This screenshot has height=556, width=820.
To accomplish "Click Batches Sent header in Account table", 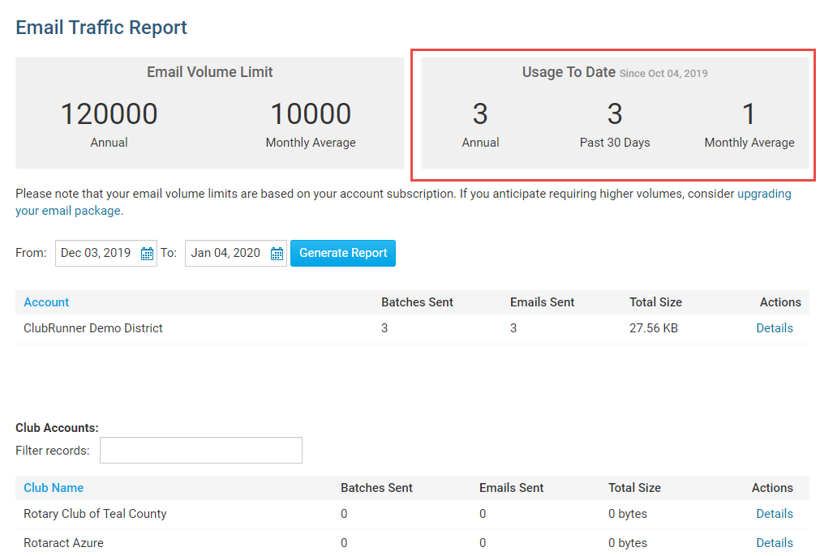I will pos(417,302).
